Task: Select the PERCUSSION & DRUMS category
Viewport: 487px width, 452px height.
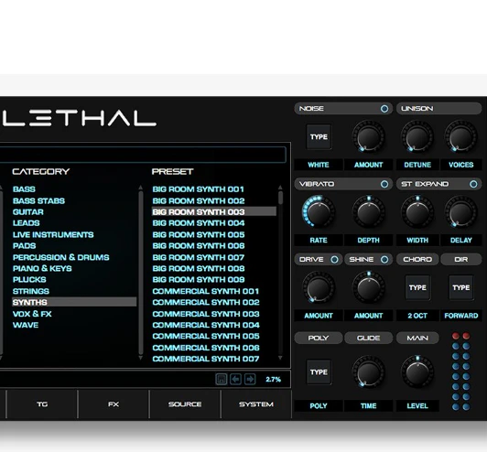Action: point(60,257)
